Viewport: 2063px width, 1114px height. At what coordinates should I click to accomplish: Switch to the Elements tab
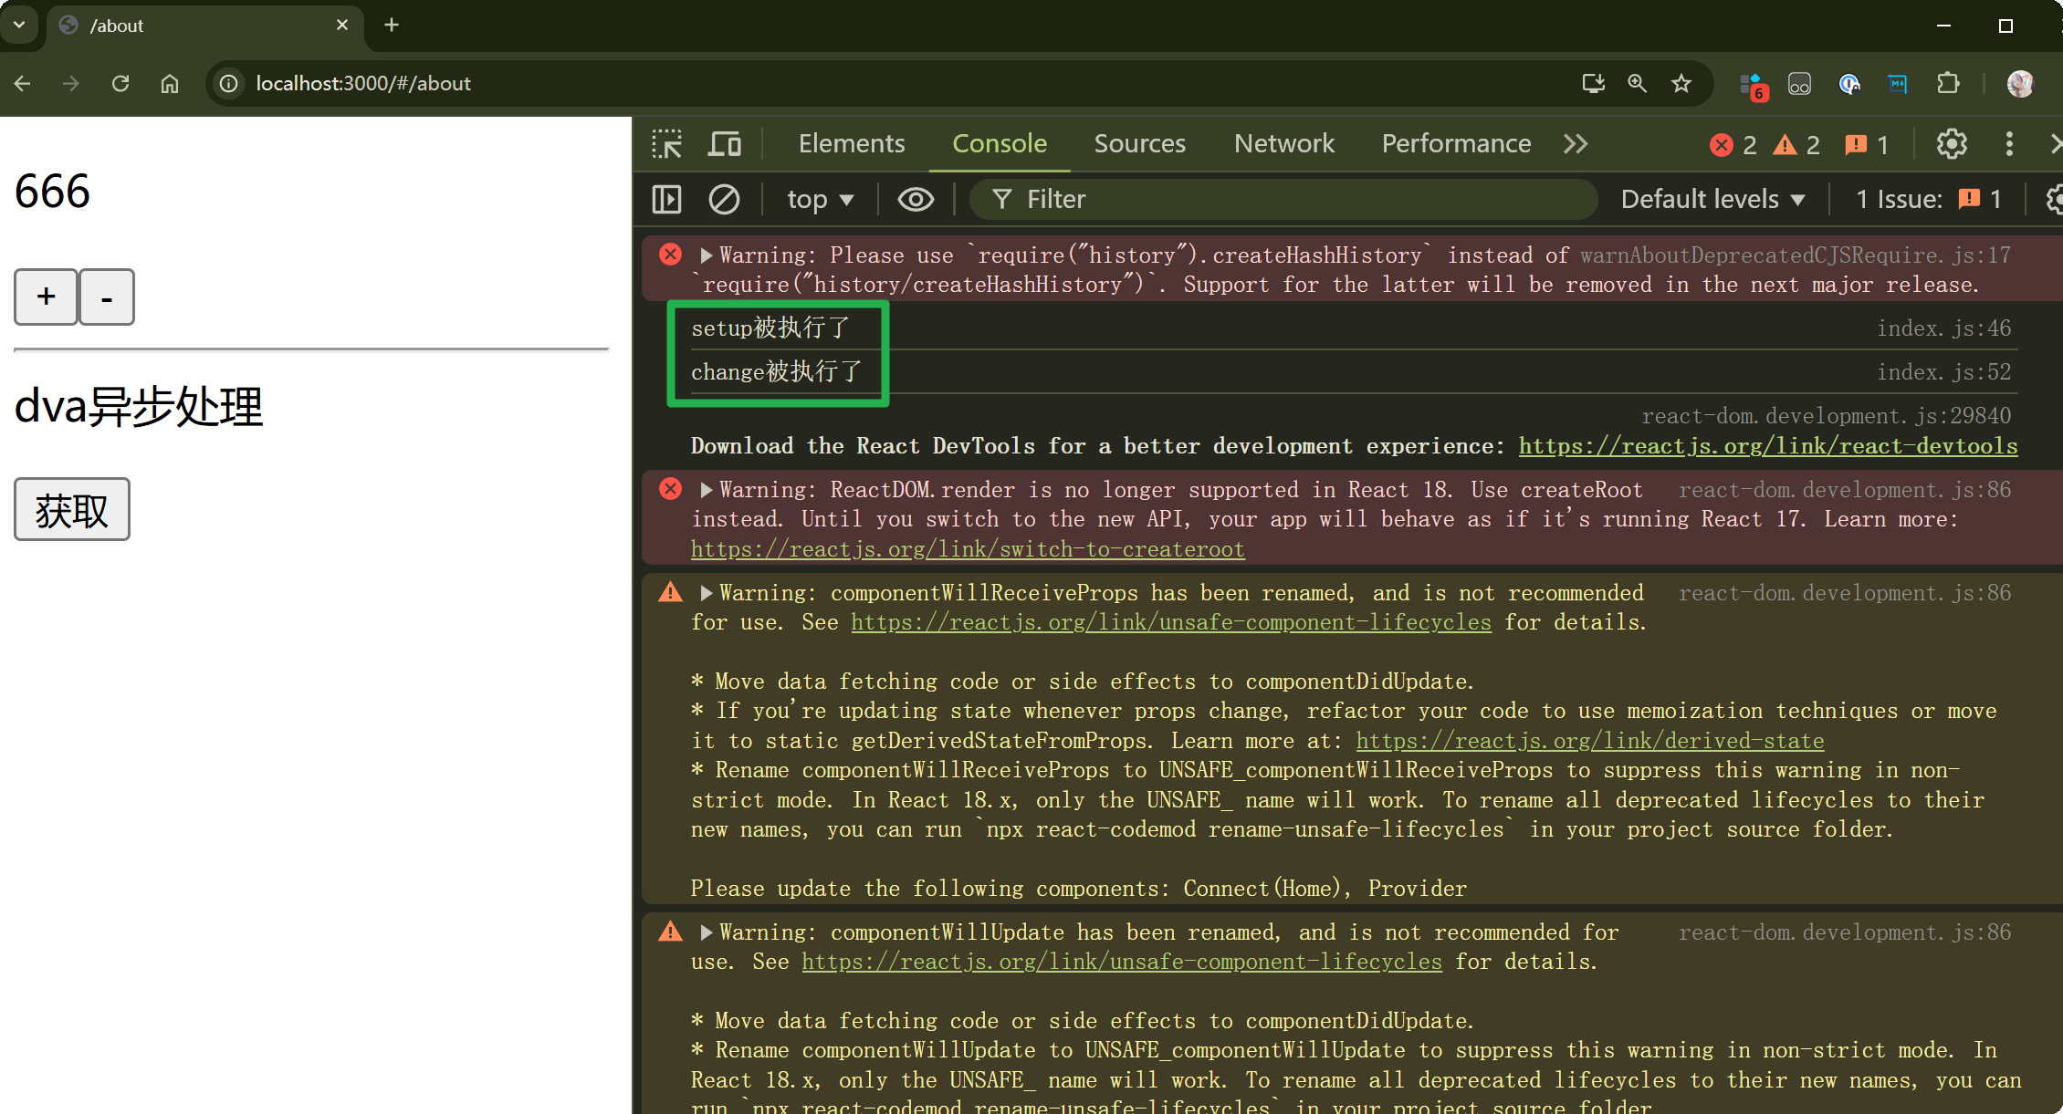click(x=851, y=144)
